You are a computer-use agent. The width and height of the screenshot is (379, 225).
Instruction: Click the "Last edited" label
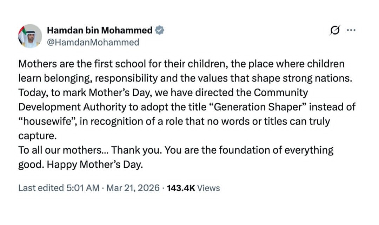click(x=41, y=188)
